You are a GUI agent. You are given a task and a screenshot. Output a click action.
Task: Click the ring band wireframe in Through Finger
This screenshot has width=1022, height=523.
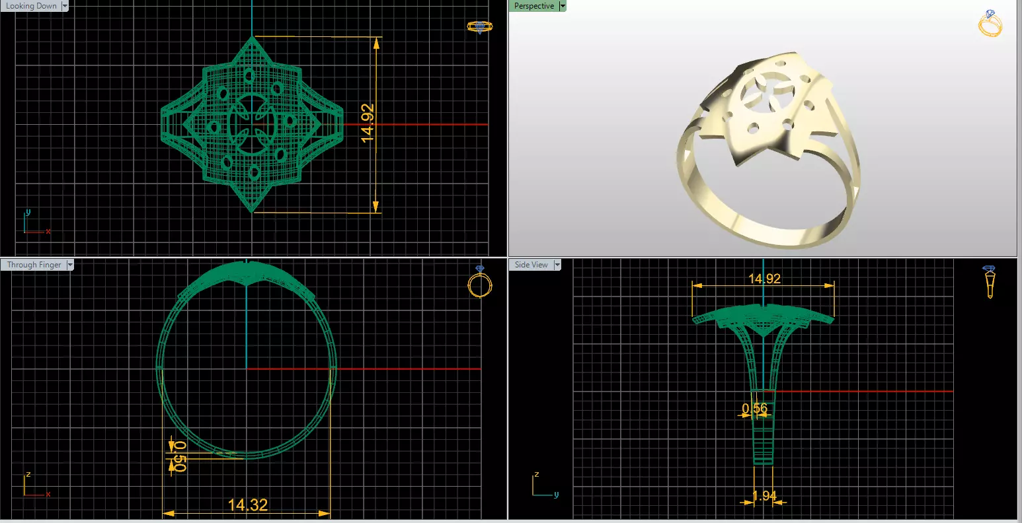(246, 359)
